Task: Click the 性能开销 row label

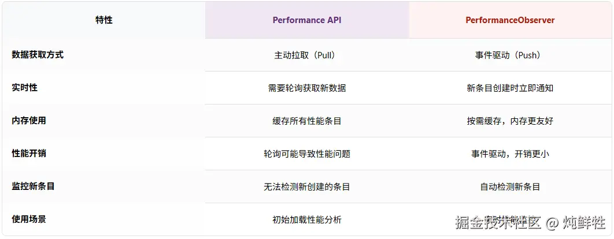Action: coord(29,154)
